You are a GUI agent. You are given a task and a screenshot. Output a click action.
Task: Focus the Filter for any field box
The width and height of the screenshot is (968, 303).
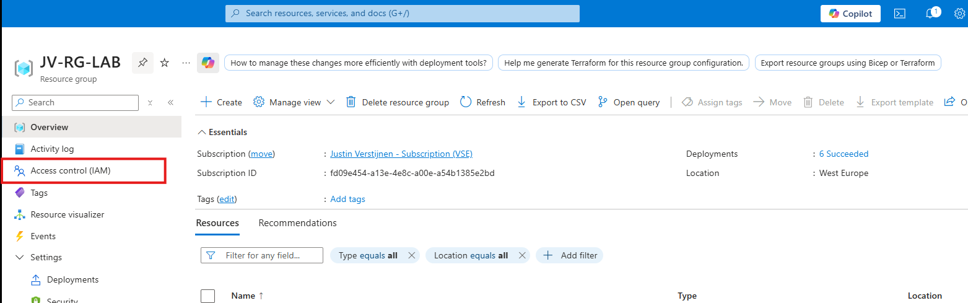click(262, 255)
